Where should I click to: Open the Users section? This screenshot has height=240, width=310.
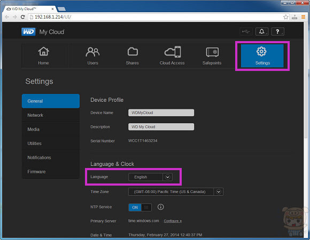pyautogui.click(x=92, y=56)
